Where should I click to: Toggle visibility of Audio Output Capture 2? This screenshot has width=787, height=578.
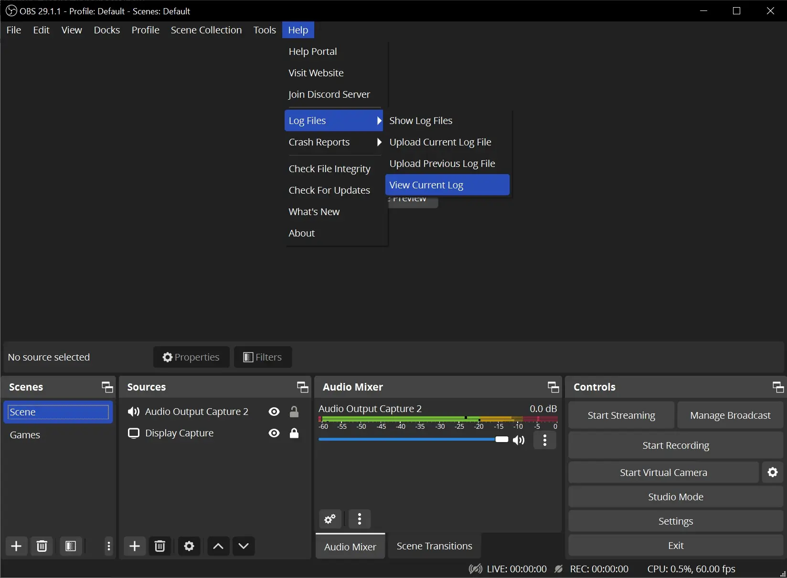274,412
